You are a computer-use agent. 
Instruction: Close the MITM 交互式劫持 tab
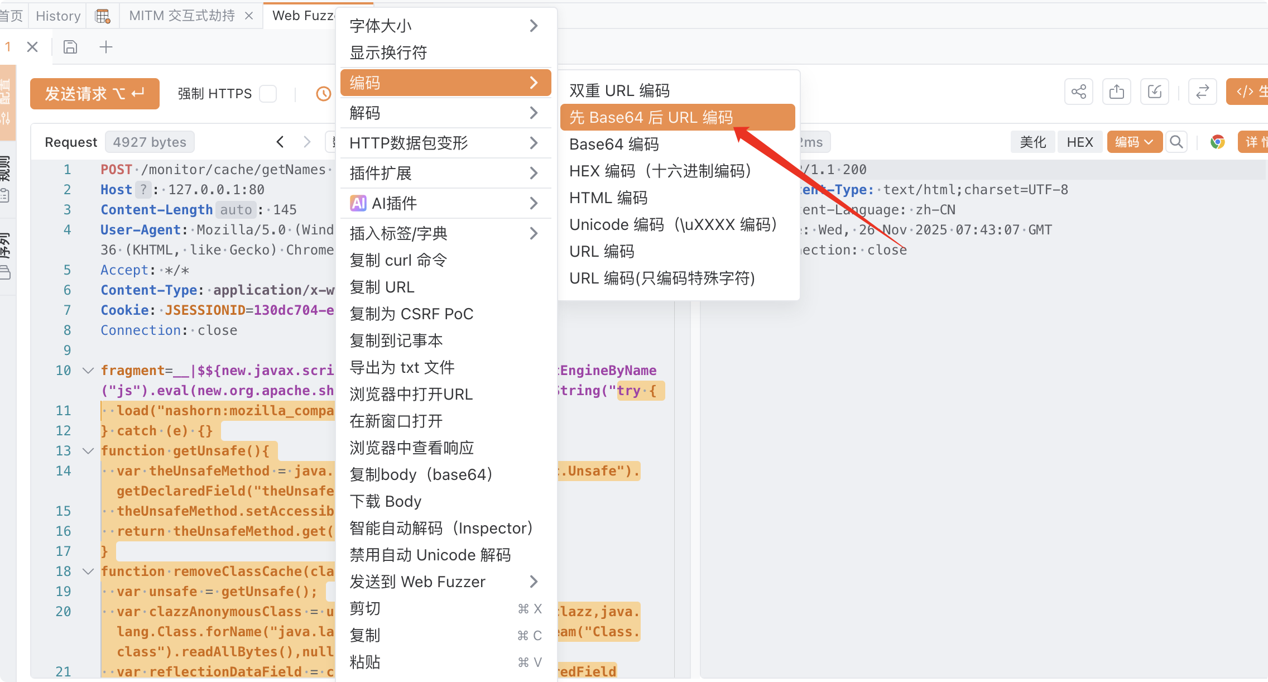click(x=249, y=16)
